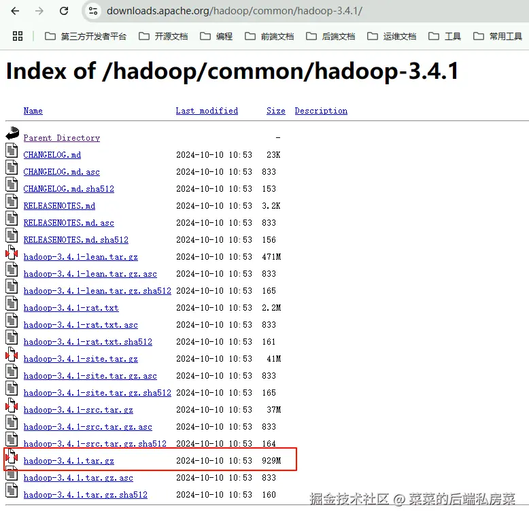Open the 工具 bookmark folder
529x520 pixels.
(x=445, y=36)
